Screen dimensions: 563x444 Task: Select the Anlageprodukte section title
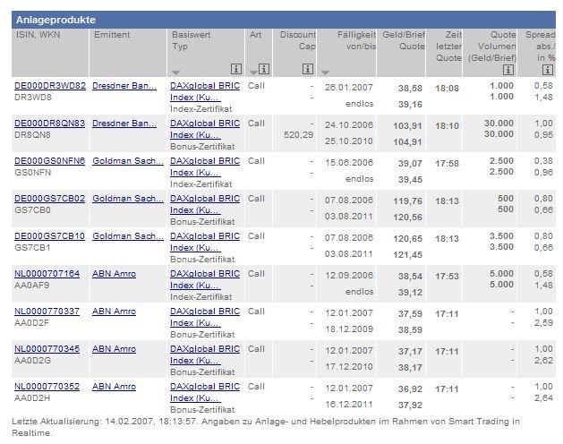55,20
